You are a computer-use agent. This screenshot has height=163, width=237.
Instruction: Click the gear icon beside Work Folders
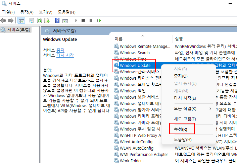116,160
